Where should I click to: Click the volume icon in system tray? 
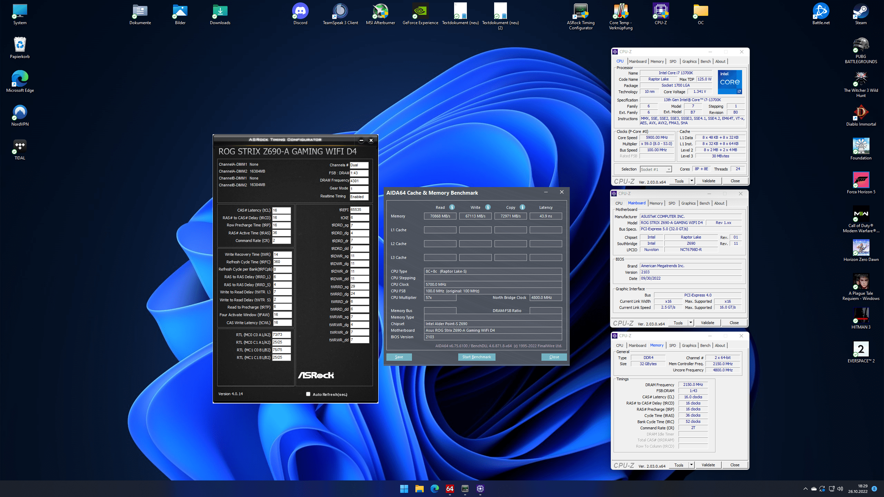(x=840, y=488)
